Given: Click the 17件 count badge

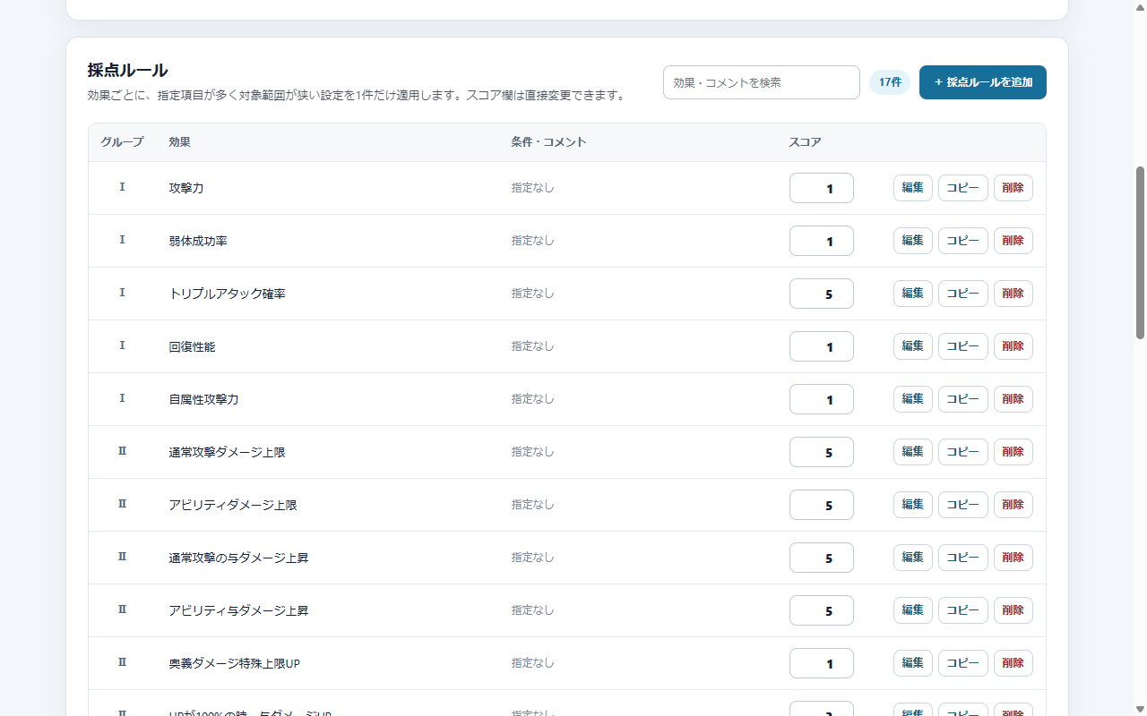Looking at the screenshot, I should [x=890, y=82].
